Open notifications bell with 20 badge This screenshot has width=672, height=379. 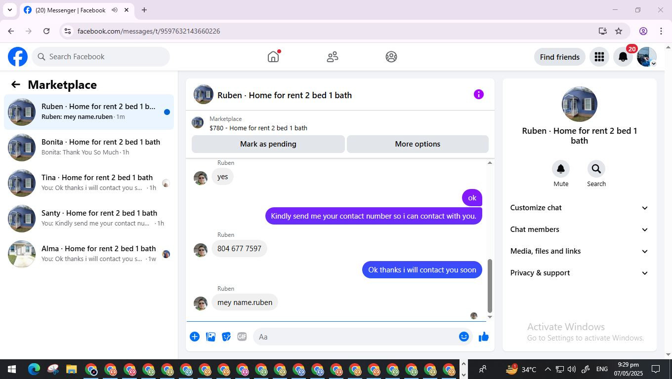[x=623, y=57]
